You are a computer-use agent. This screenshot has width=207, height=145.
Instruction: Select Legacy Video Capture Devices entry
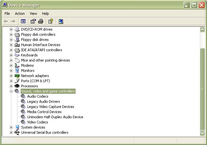(x=51, y=107)
